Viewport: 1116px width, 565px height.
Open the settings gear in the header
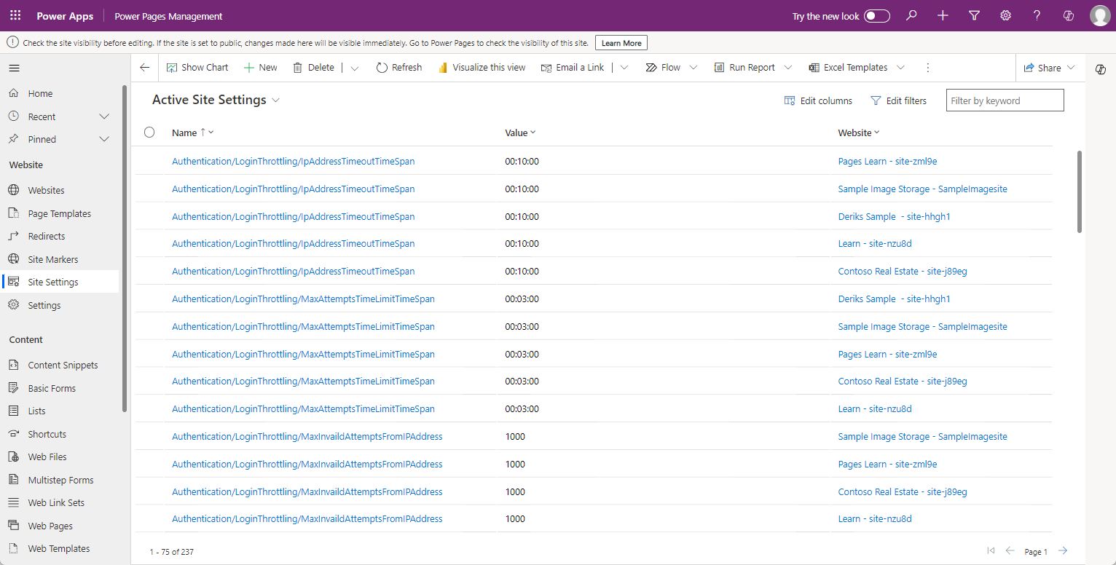click(1006, 16)
